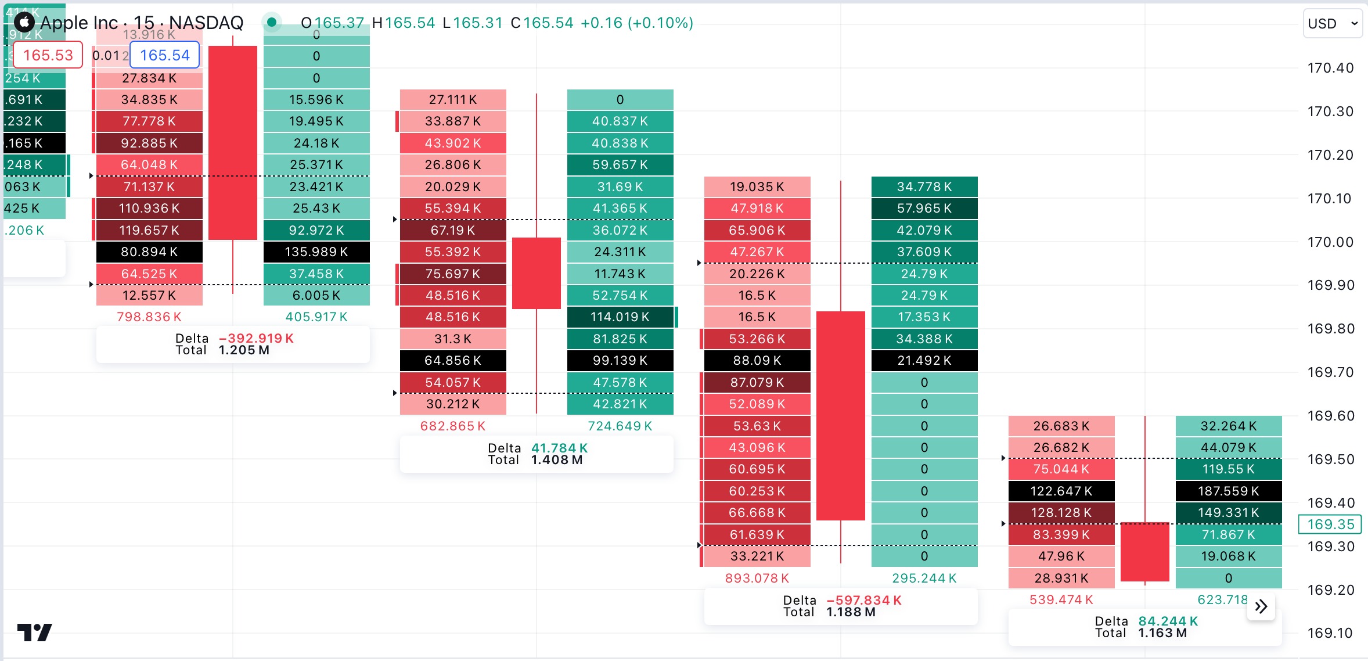Select the 169.35 price label on axis
Screen dimensions: 1368x661
1330,525
